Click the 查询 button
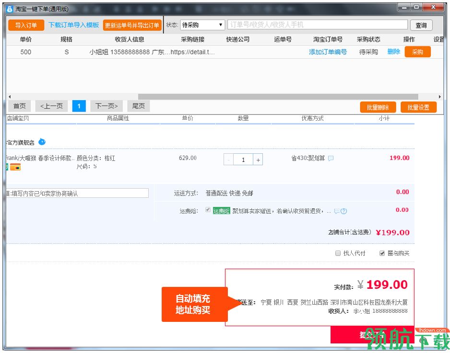The width and height of the screenshot is (450, 353). [421, 25]
